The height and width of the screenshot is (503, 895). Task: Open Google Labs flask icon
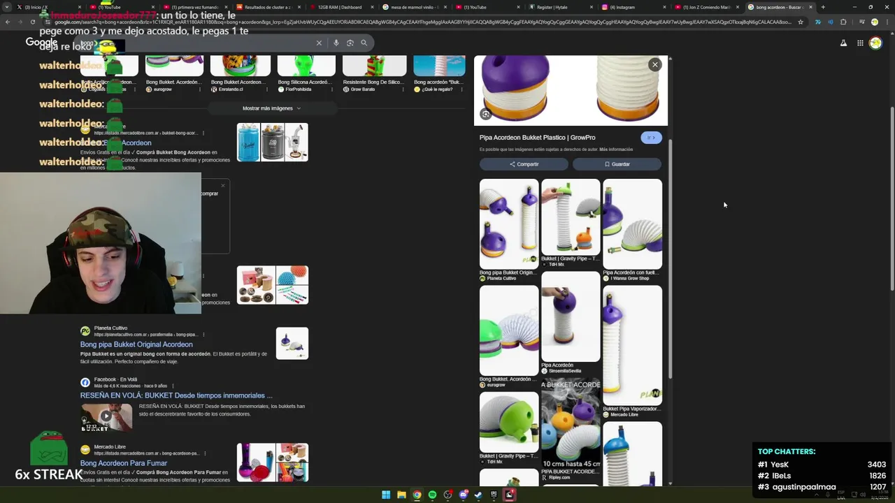[843, 43]
